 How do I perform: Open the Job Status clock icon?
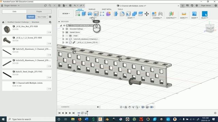[x=192, y=5]
